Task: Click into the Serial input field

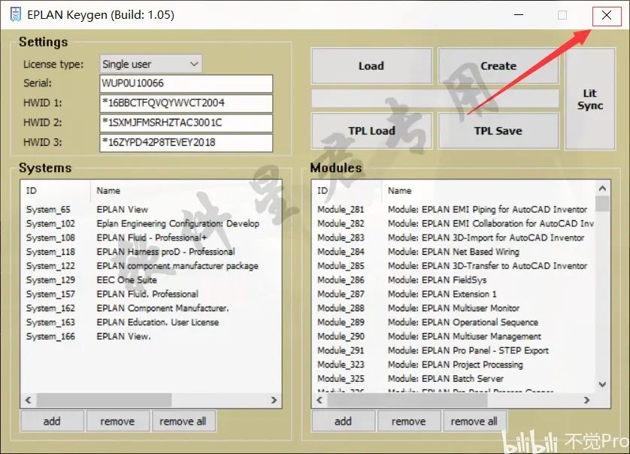Action: [185, 83]
